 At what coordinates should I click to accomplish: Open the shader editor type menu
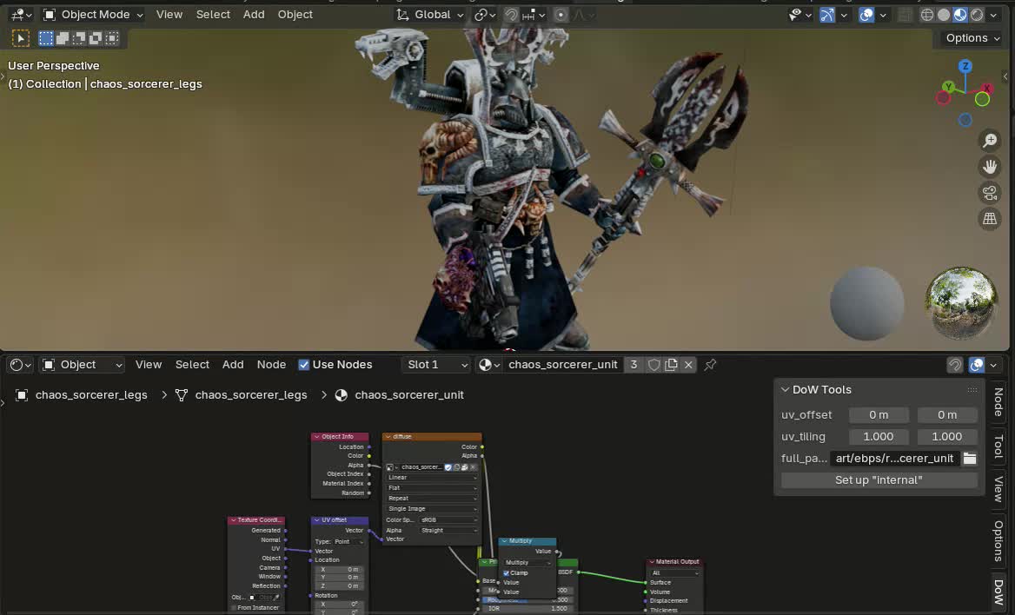click(20, 365)
